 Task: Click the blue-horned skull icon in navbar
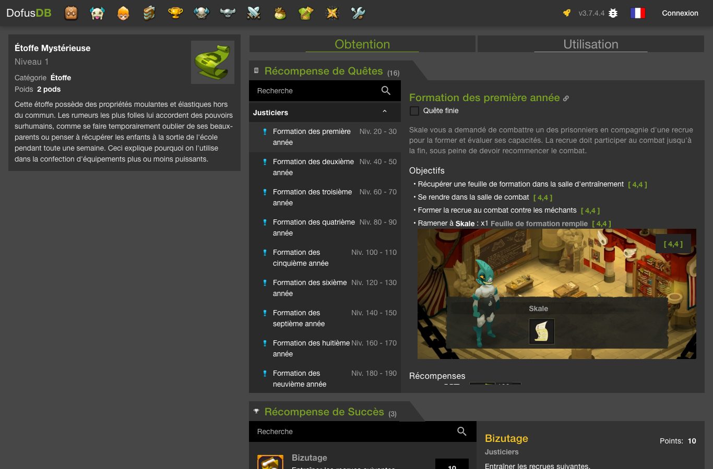[x=201, y=13]
